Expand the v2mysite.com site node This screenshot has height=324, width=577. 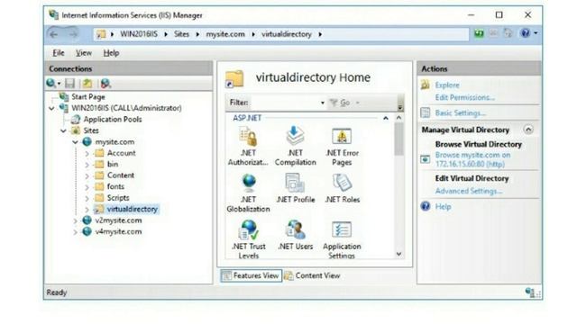coord(75,220)
